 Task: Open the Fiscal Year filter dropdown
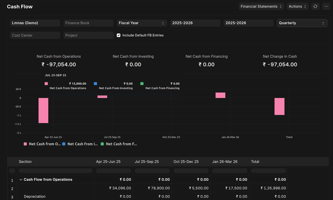(x=142, y=23)
